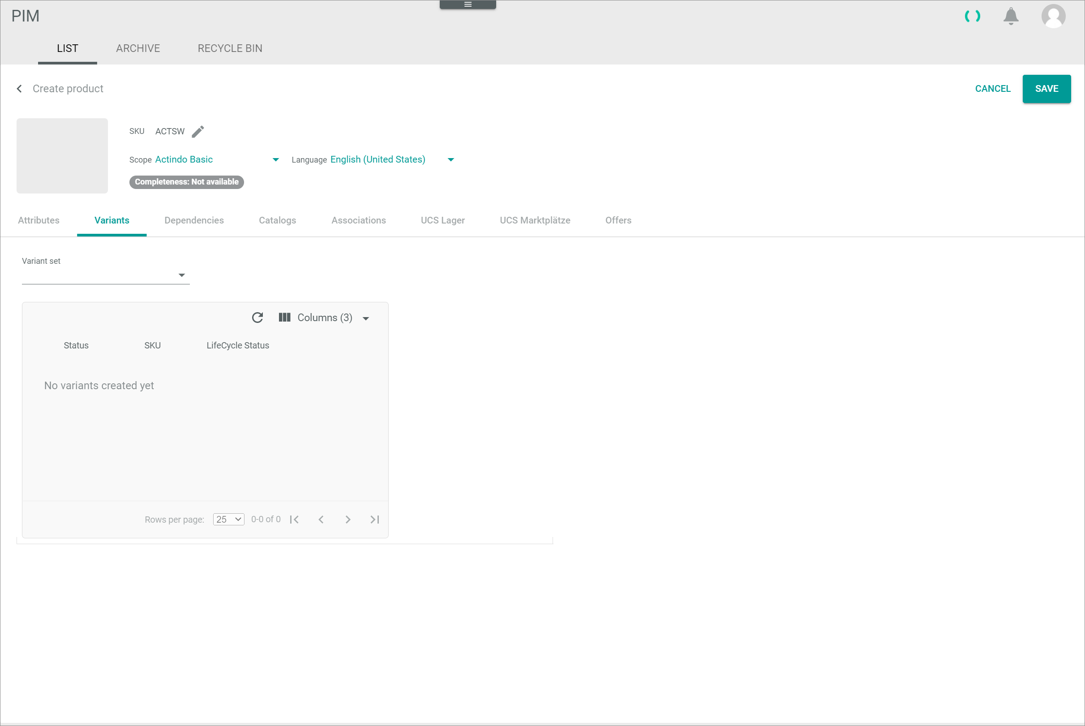
Task: Click the columns grid icon
Action: tap(285, 318)
